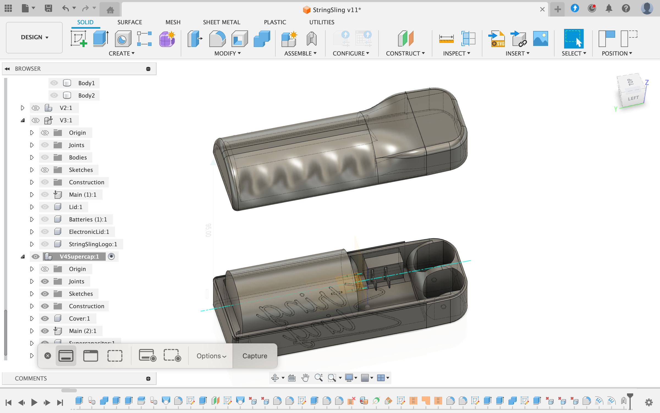Collapse the V4Supercap:1 component tree
The height and width of the screenshot is (413, 660).
tap(23, 257)
